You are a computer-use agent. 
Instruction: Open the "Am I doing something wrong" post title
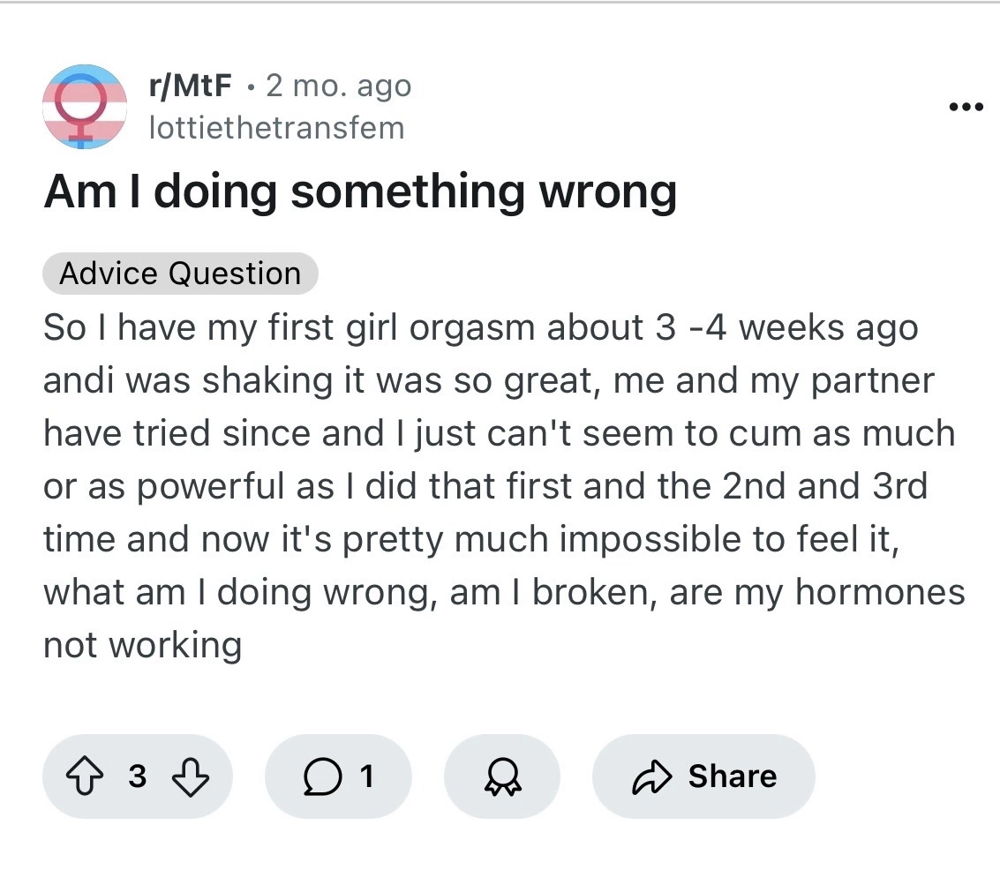pos(359,190)
